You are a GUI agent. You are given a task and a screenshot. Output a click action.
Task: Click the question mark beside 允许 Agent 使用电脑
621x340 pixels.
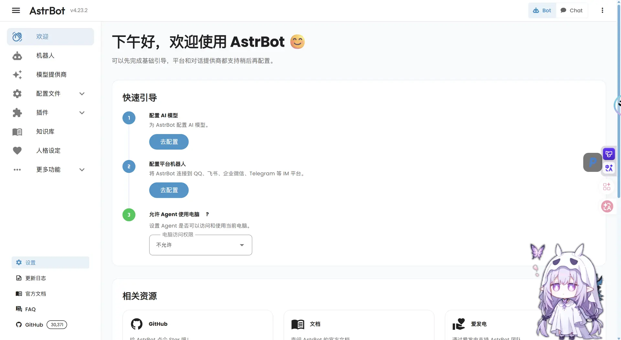pyautogui.click(x=207, y=214)
